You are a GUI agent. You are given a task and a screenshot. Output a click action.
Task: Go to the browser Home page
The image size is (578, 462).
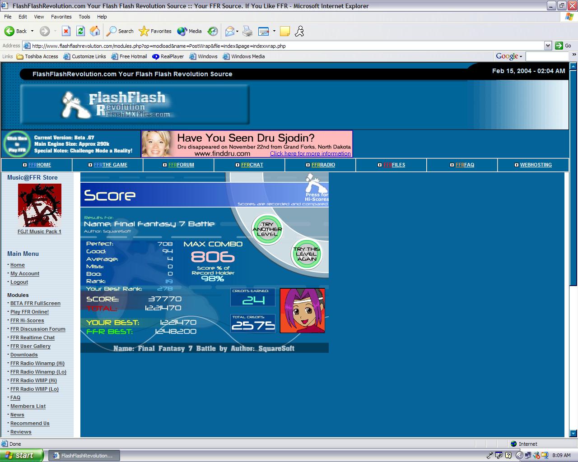pyautogui.click(x=95, y=31)
